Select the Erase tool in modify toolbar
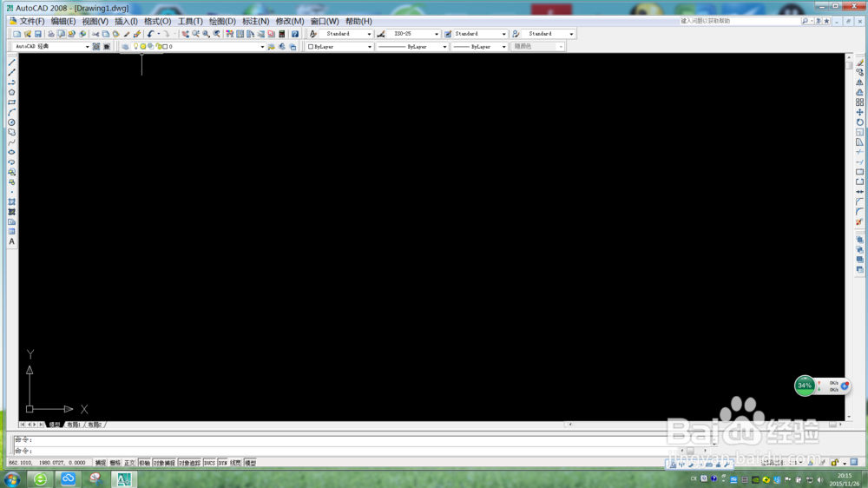The height and width of the screenshot is (488, 868). 859,63
